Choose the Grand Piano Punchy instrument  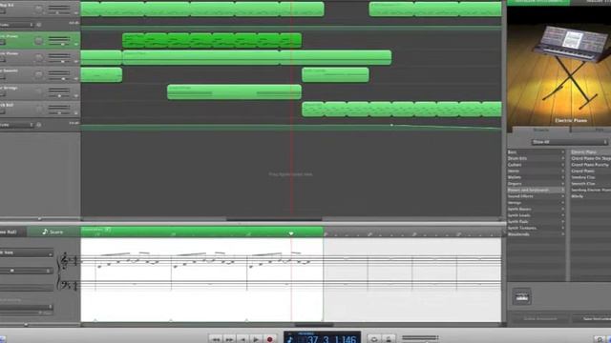591,165
